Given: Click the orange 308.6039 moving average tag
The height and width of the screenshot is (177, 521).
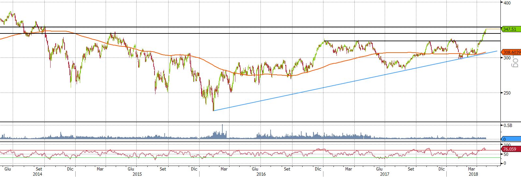Looking at the screenshot, I should (511, 52).
